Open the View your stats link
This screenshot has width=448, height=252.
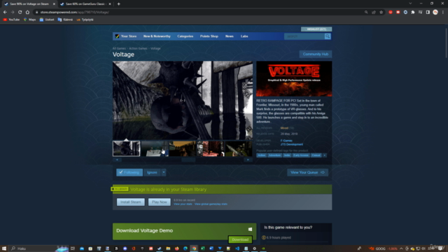click(183, 204)
